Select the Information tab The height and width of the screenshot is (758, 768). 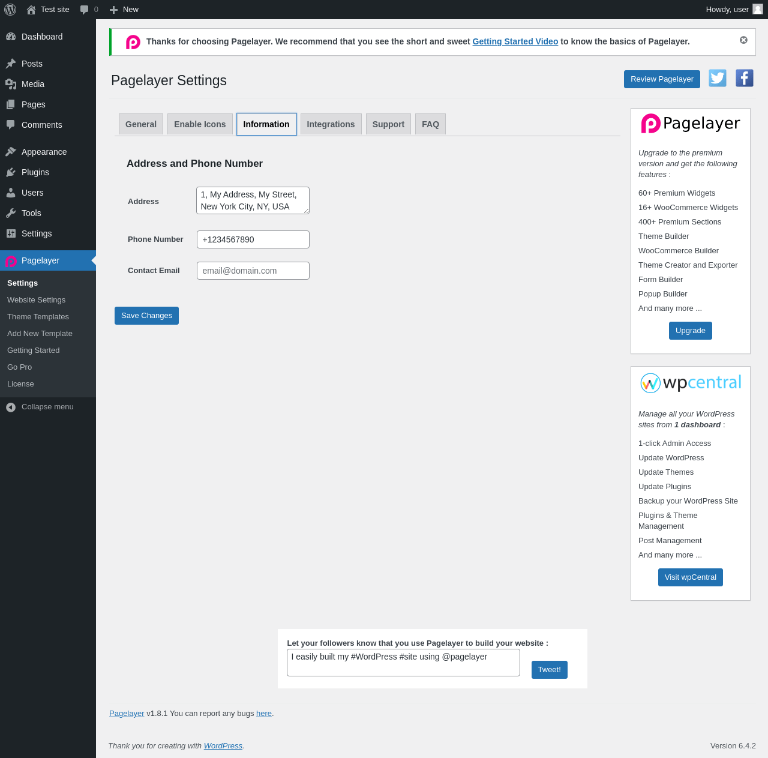click(266, 124)
